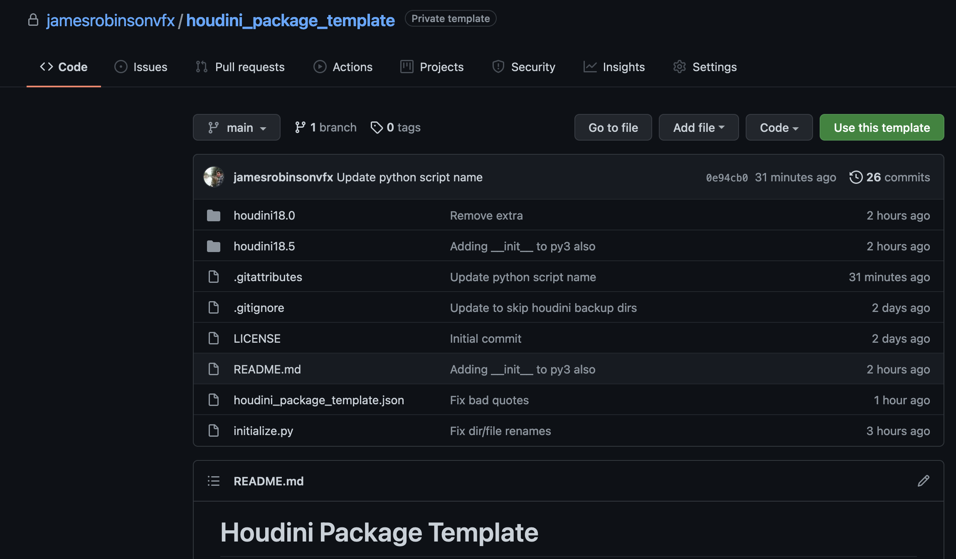Open the 26 commits history link

pyautogui.click(x=889, y=177)
